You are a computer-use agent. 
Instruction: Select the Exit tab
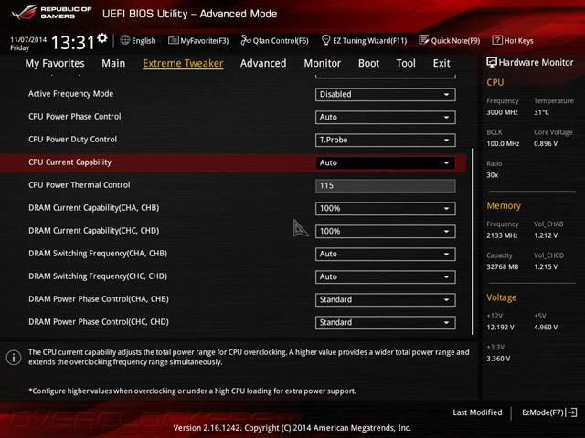pyautogui.click(x=441, y=63)
